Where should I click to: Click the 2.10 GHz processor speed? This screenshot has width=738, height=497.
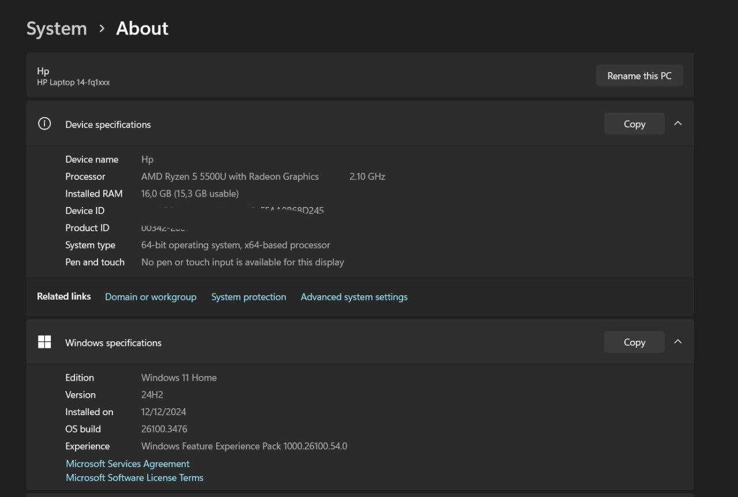(x=367, y=176)
